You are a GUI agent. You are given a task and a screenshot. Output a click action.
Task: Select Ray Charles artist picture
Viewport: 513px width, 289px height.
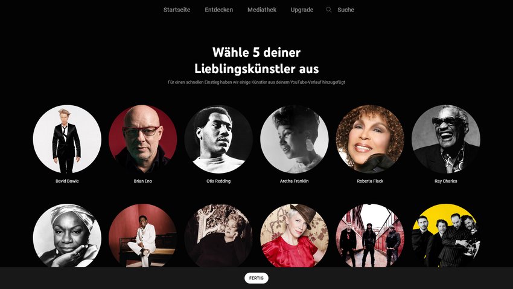point(446,139)
